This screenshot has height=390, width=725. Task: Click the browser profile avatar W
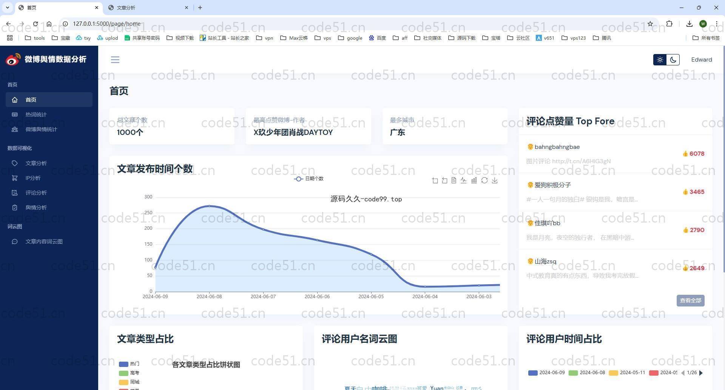click(703, 24)
